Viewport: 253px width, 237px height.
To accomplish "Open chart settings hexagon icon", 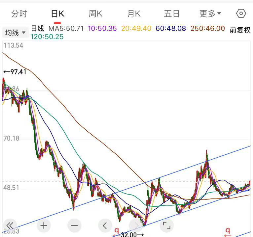I will 241,13.
